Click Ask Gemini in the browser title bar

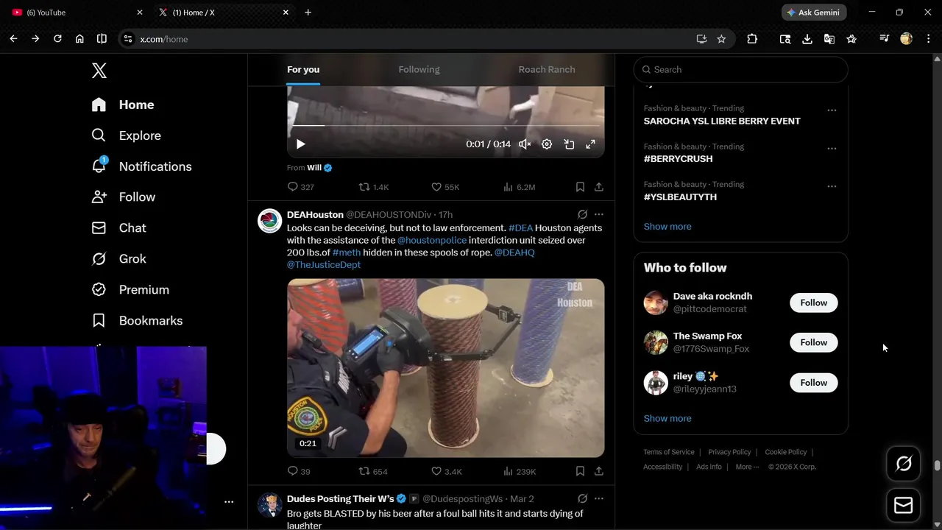click(x=814, y=13)
